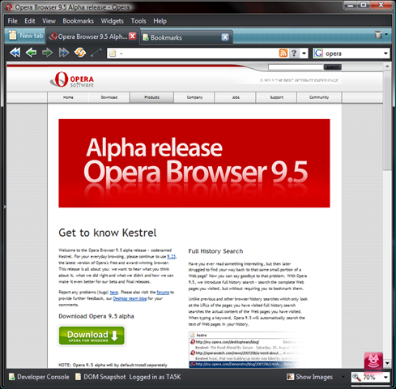The image size is (396, 389).
Task: Expand the arrow beside the trash can
Action: tap(386, 34)
